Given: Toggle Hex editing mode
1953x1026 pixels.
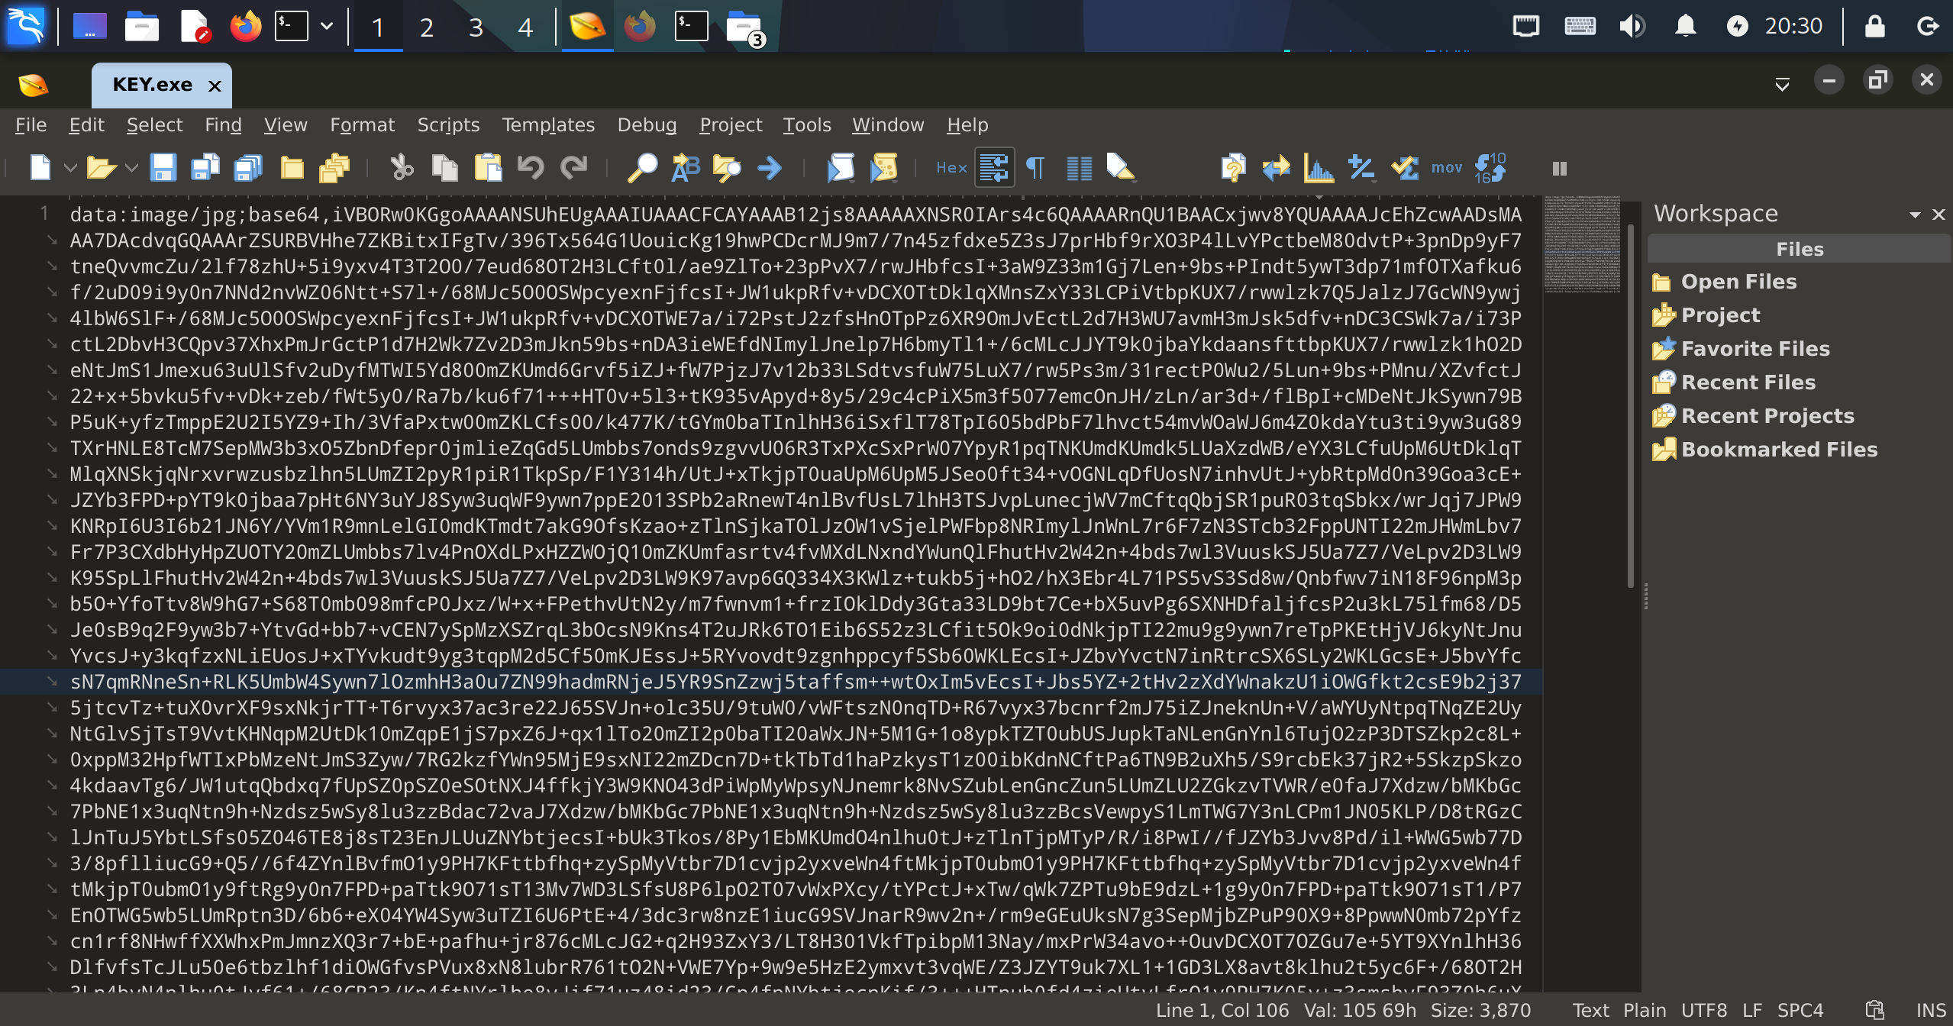Looking at the screenshot, I should [951, 167].
